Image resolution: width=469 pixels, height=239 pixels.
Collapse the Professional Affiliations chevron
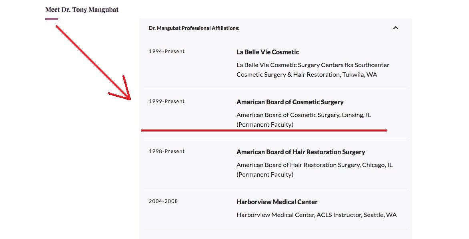click(395, 28)
